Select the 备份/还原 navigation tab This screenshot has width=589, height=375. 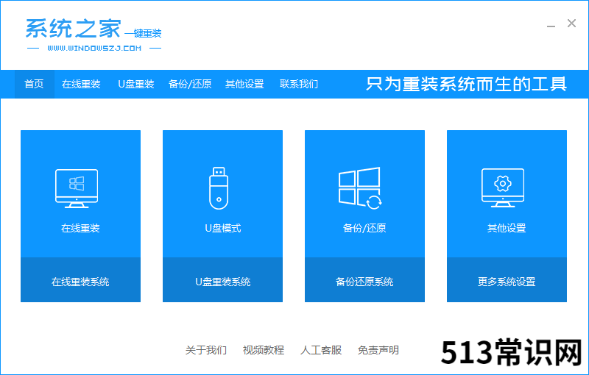[x=190, y=84]
